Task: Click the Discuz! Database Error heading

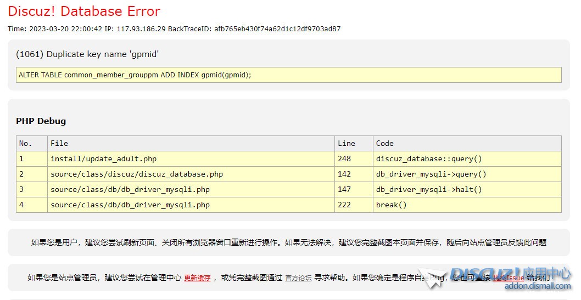Action: click(x=84, y=11)
